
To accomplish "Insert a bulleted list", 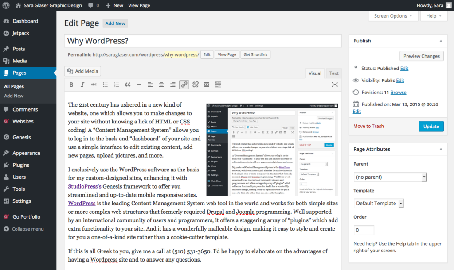I will click(x=105, y=85).
